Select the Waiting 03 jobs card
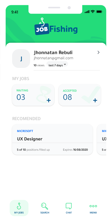The height and width of the screenshot is (224, 111). click(33, 95)
